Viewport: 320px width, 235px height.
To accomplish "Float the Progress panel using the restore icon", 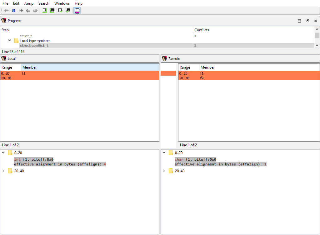I will coord(307,21).
